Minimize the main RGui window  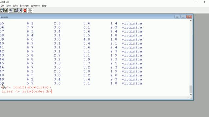pyautogui.click(x=197, y=2)
